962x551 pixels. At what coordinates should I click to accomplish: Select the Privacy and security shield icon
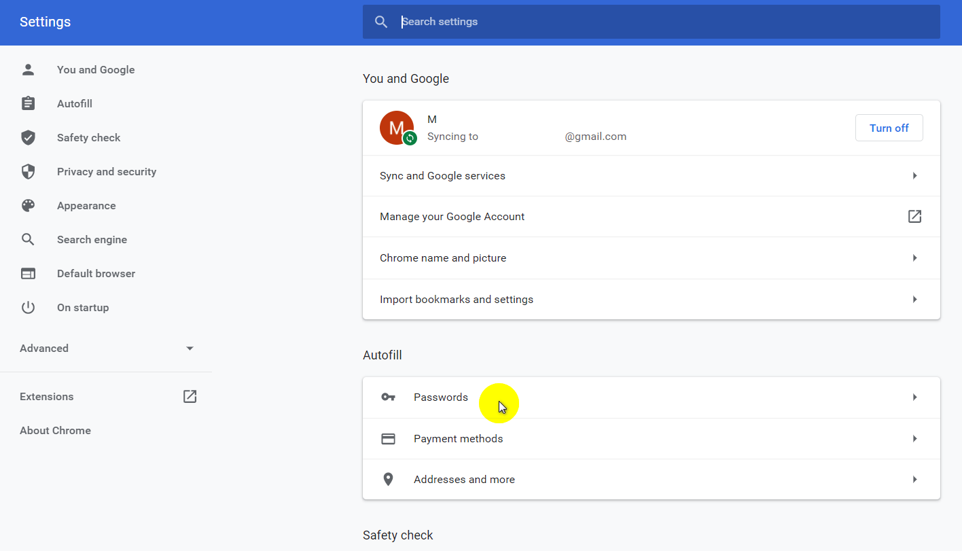click(x=28, y=171)
